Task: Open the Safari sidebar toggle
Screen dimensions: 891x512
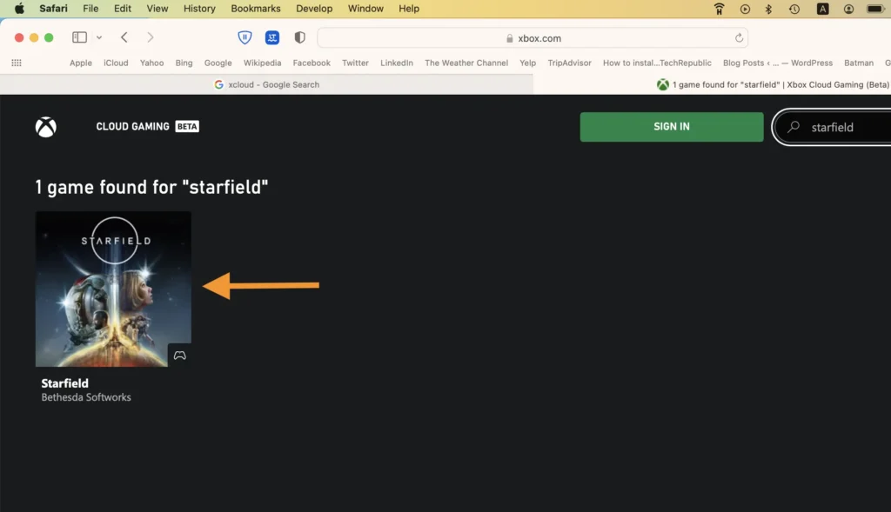Action: coord(79,37)
